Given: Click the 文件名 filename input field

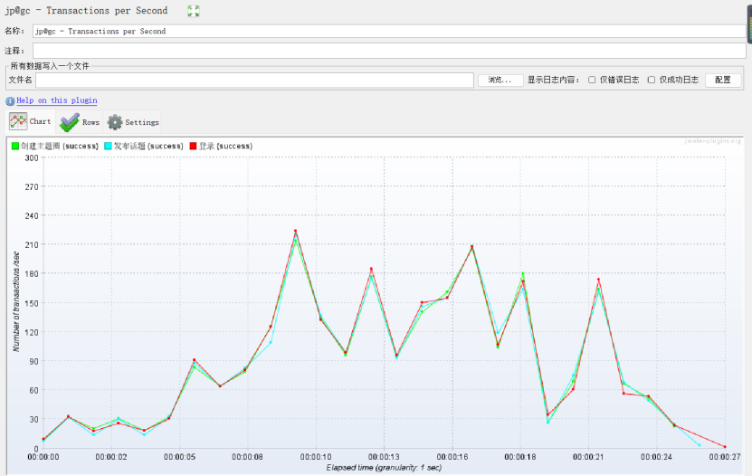Looking at the screenshot, I should coord(254,80).
